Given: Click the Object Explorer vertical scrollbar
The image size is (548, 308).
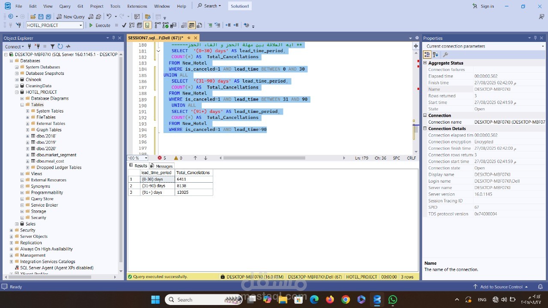Looking at the screenshot, I should click(x=121, y=158).
